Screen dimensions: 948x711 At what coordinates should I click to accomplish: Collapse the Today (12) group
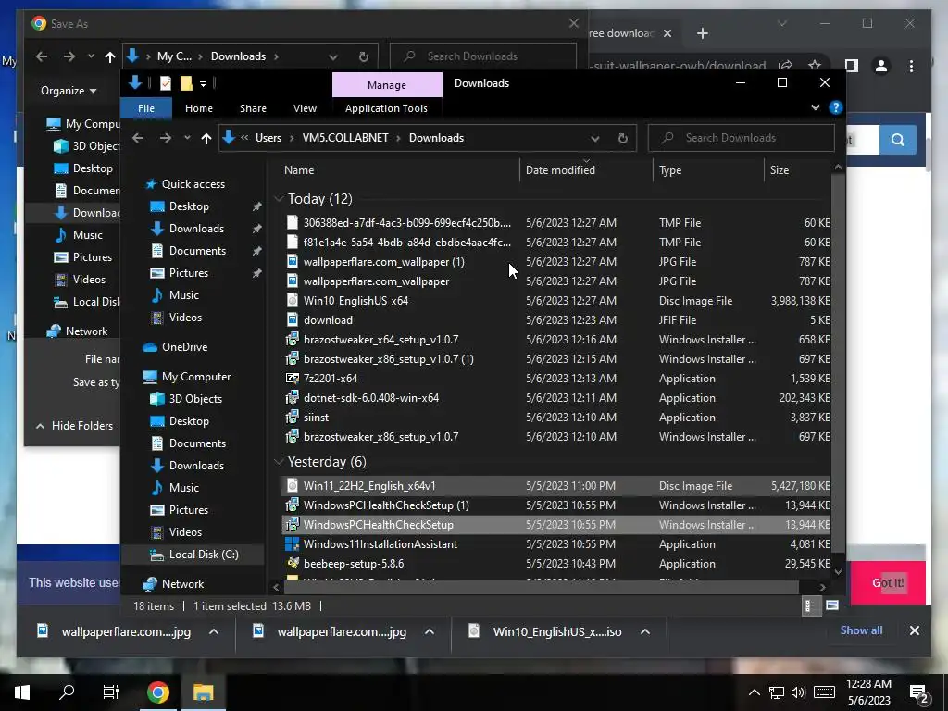[x=279, y=199]
